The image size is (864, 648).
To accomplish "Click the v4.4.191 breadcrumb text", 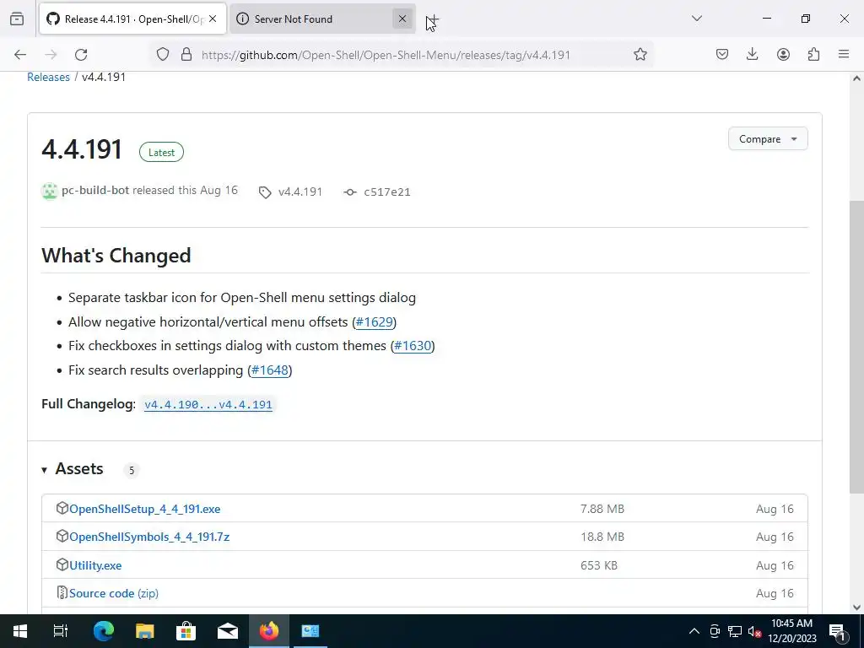I will coord(104,77).
